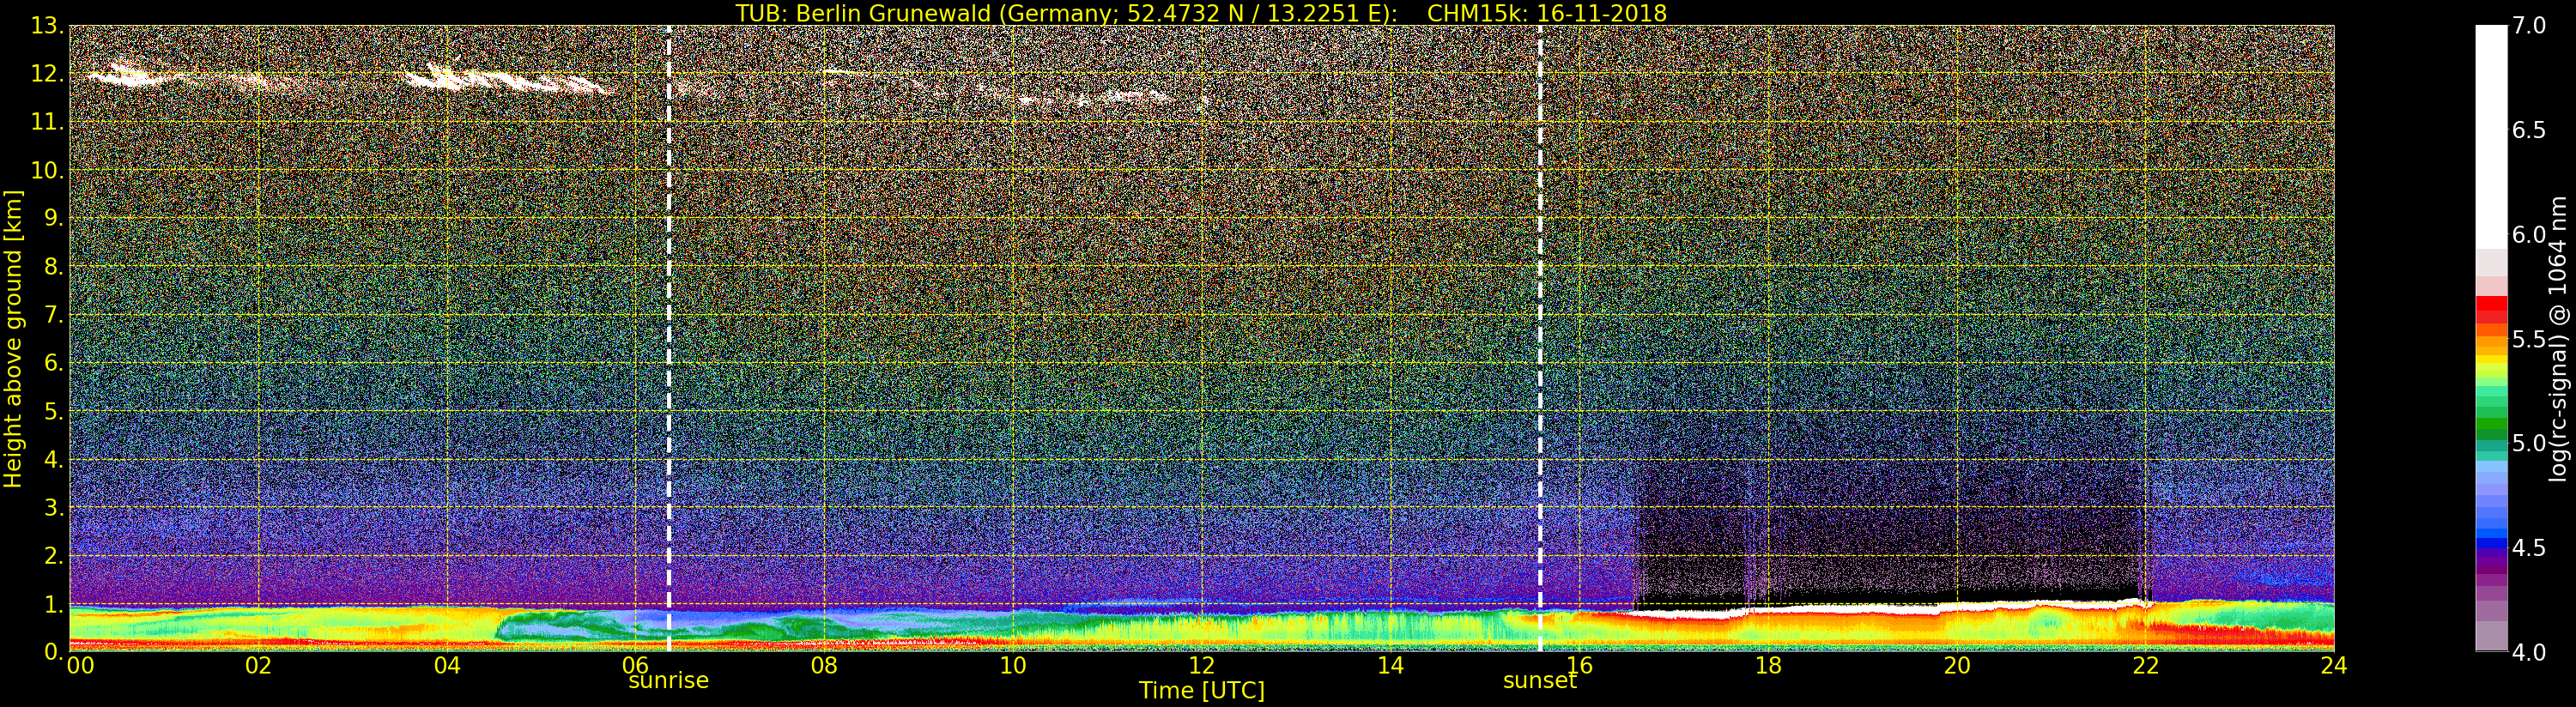The height and width of the screenshot is (707, 2576).
Task: Click the '22' tick on the time axis
Action: [2145, 665]
